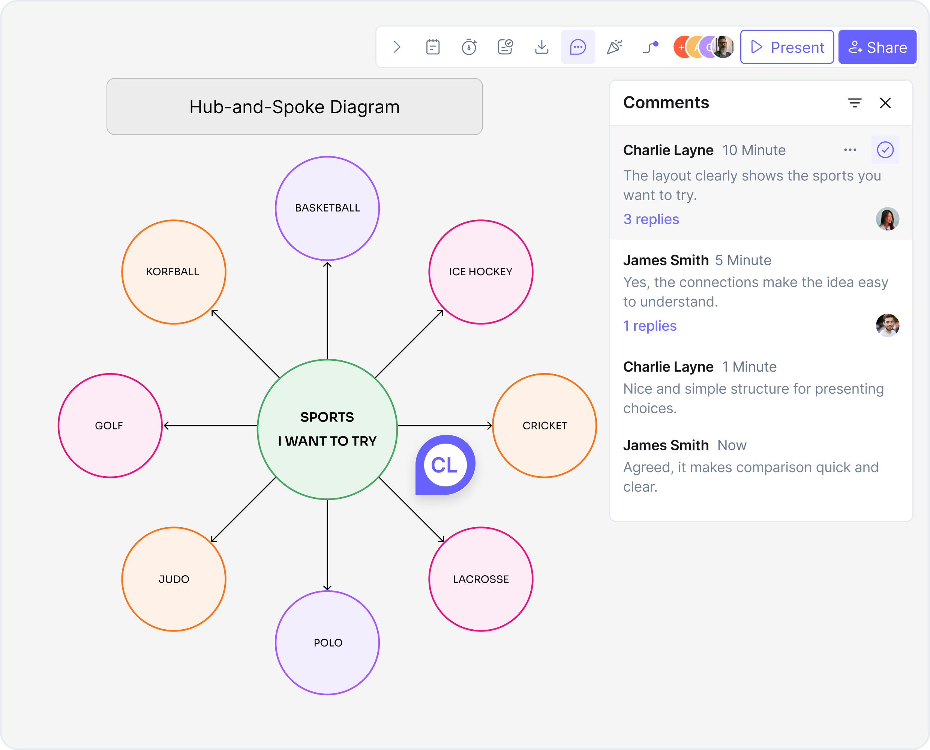Select the Hub-and-Spoke Diagram title box

coord(295,107)
